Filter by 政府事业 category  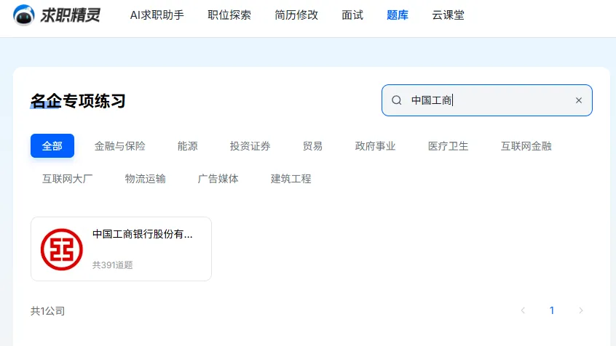pos(375,146)
